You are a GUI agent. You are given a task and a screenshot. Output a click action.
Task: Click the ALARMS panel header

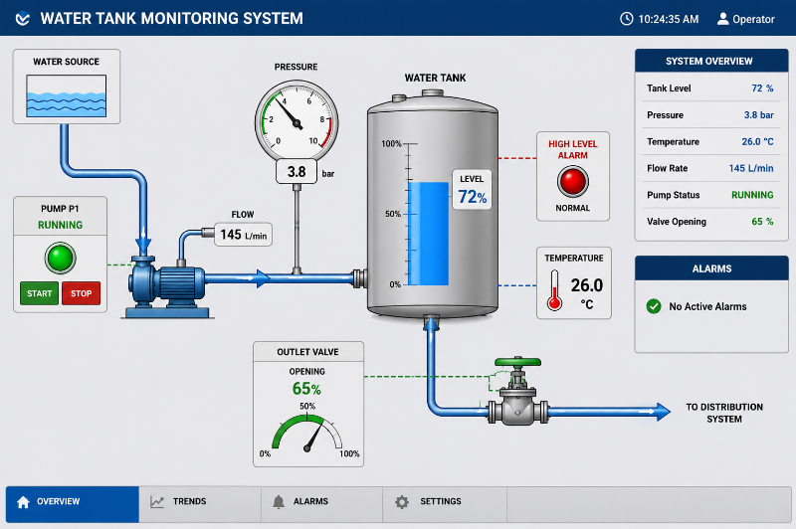coord(711,268)
